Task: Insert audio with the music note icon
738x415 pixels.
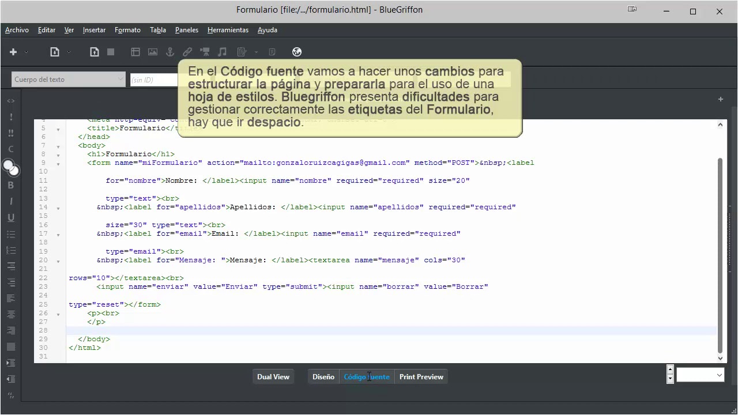Action: pyautogui.click(x=222, y=52)
